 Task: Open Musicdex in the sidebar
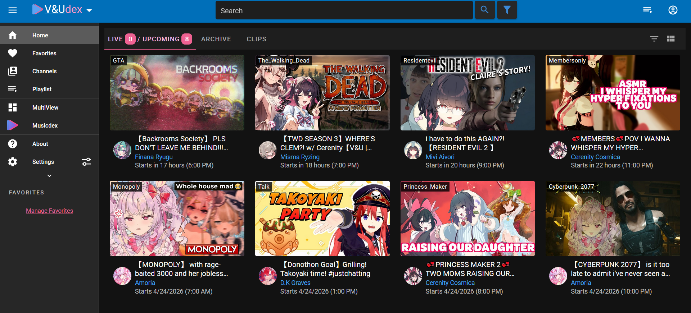click(x=49, y=125)
